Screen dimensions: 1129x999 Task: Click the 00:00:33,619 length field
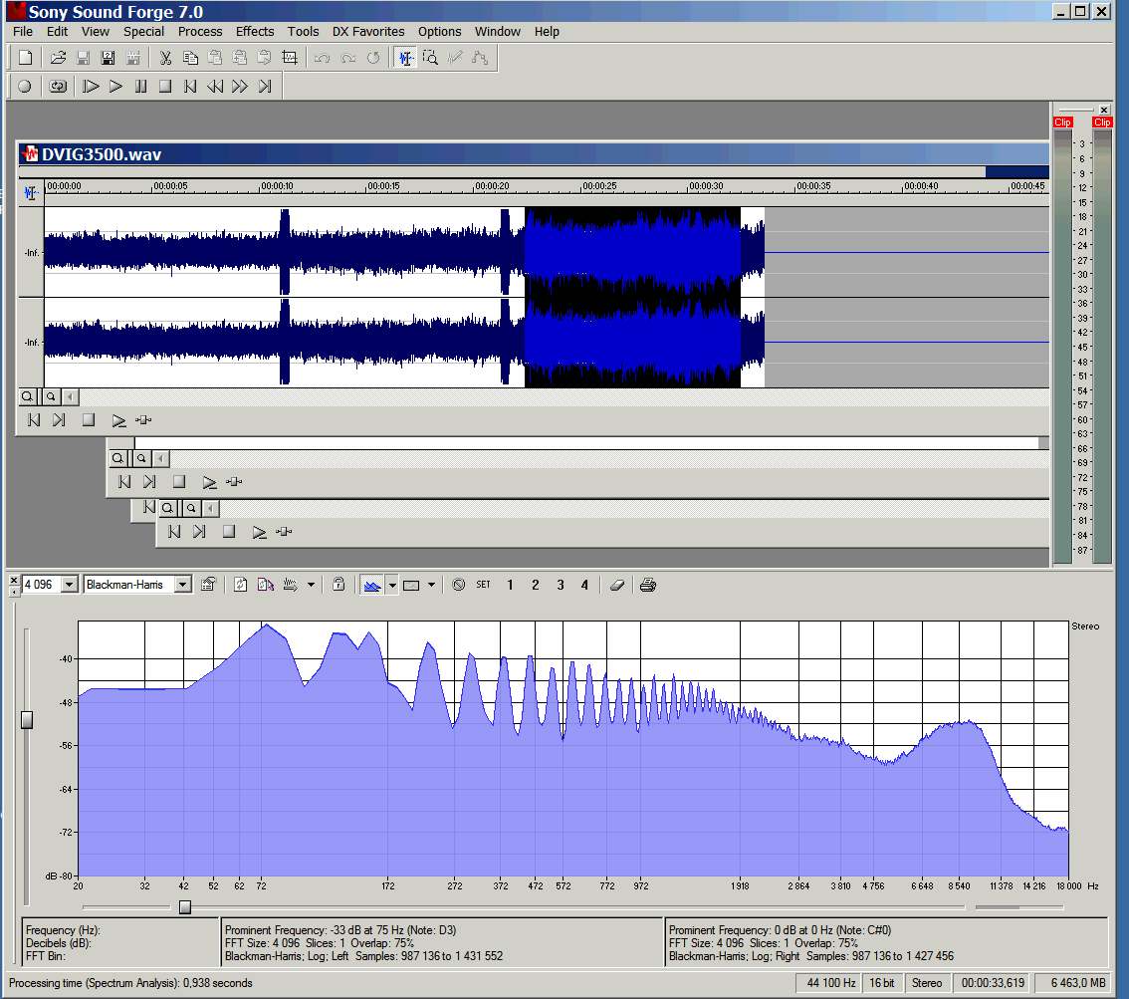(x=993, y=983)
